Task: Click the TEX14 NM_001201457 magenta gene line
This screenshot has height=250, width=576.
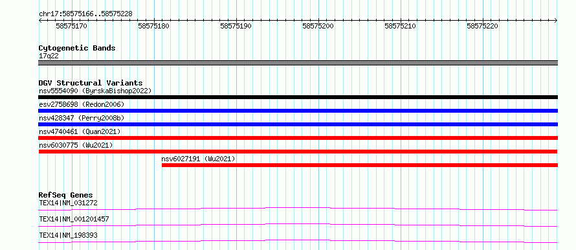Action: click(298, 225)
